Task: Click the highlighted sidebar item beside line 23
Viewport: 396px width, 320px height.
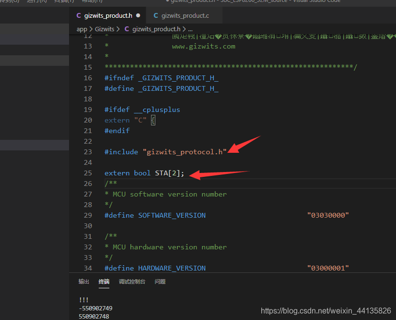Action: tap(35, 145)
